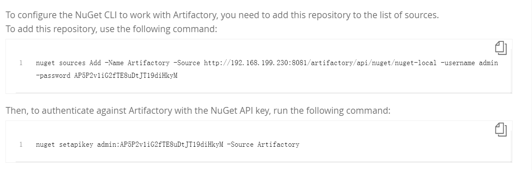
Task: Click the -Name flag in sources command
Action: coord(114,63)
